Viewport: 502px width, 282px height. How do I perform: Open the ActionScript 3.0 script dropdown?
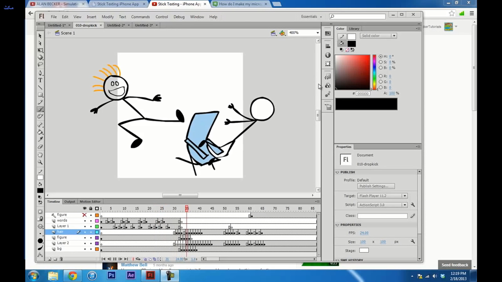pos(382,205)
